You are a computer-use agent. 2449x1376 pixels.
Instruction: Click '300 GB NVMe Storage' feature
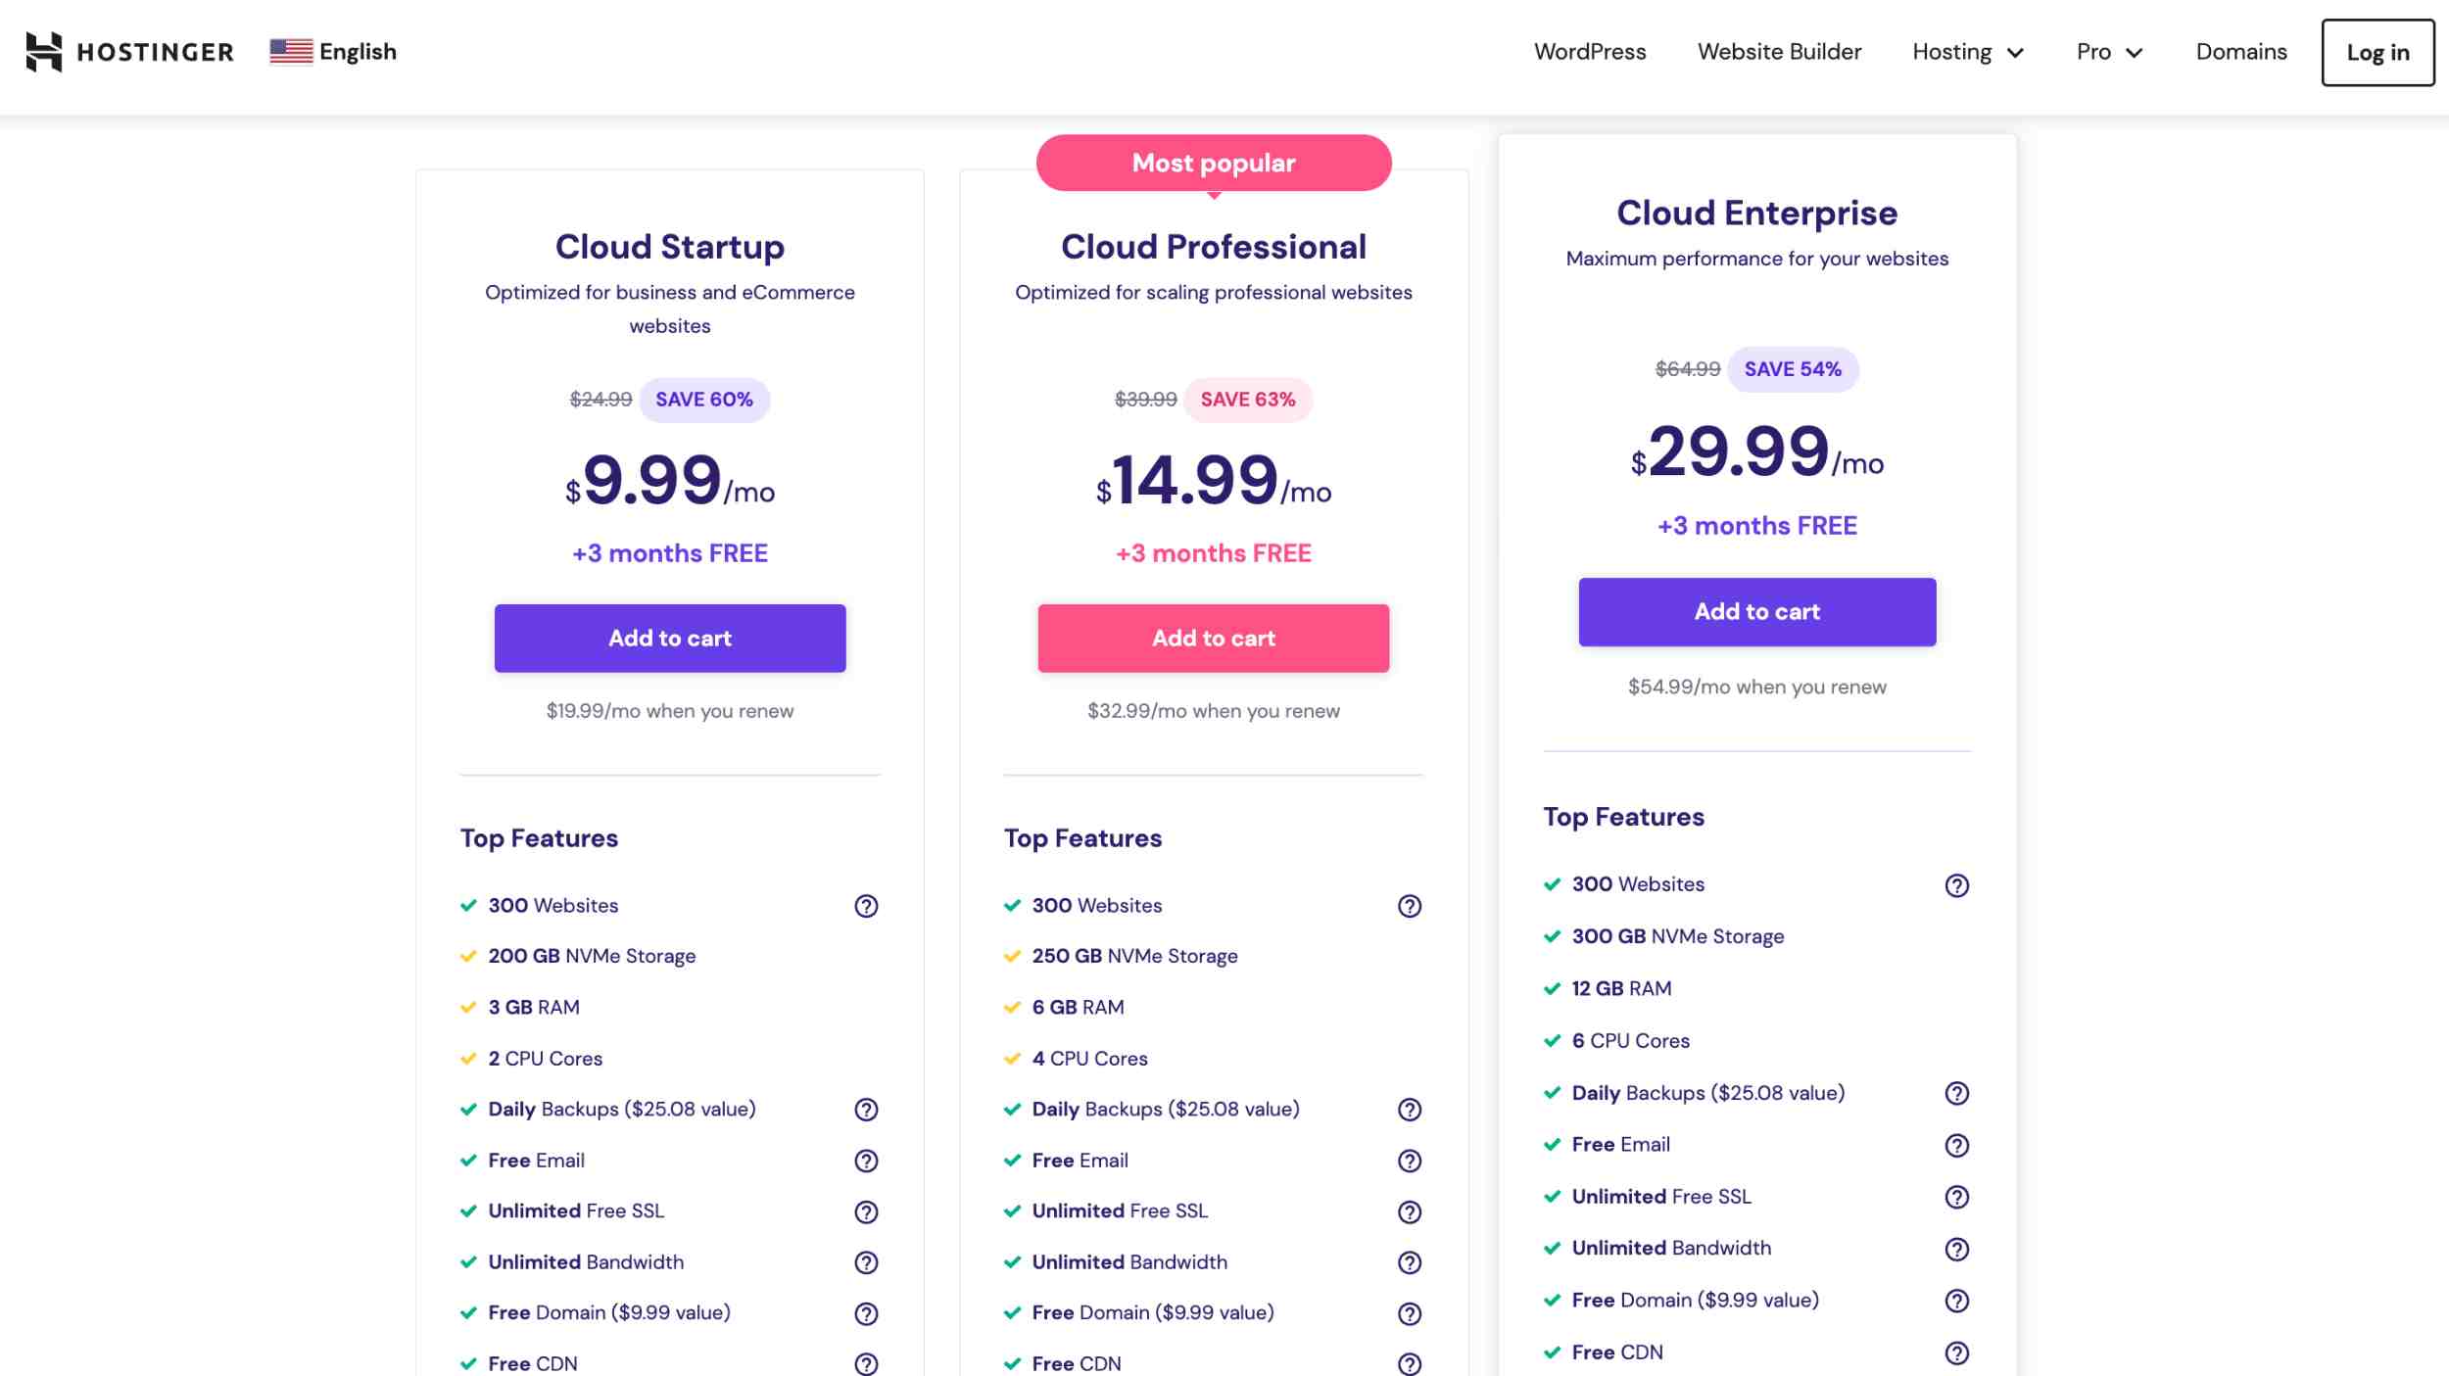(1678, 936)
